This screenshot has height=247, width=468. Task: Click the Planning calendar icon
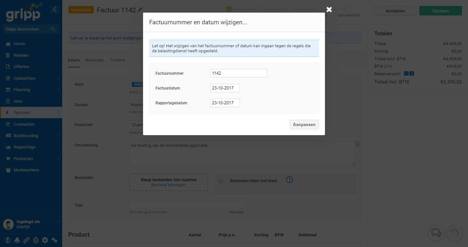[x=8, y=90]
